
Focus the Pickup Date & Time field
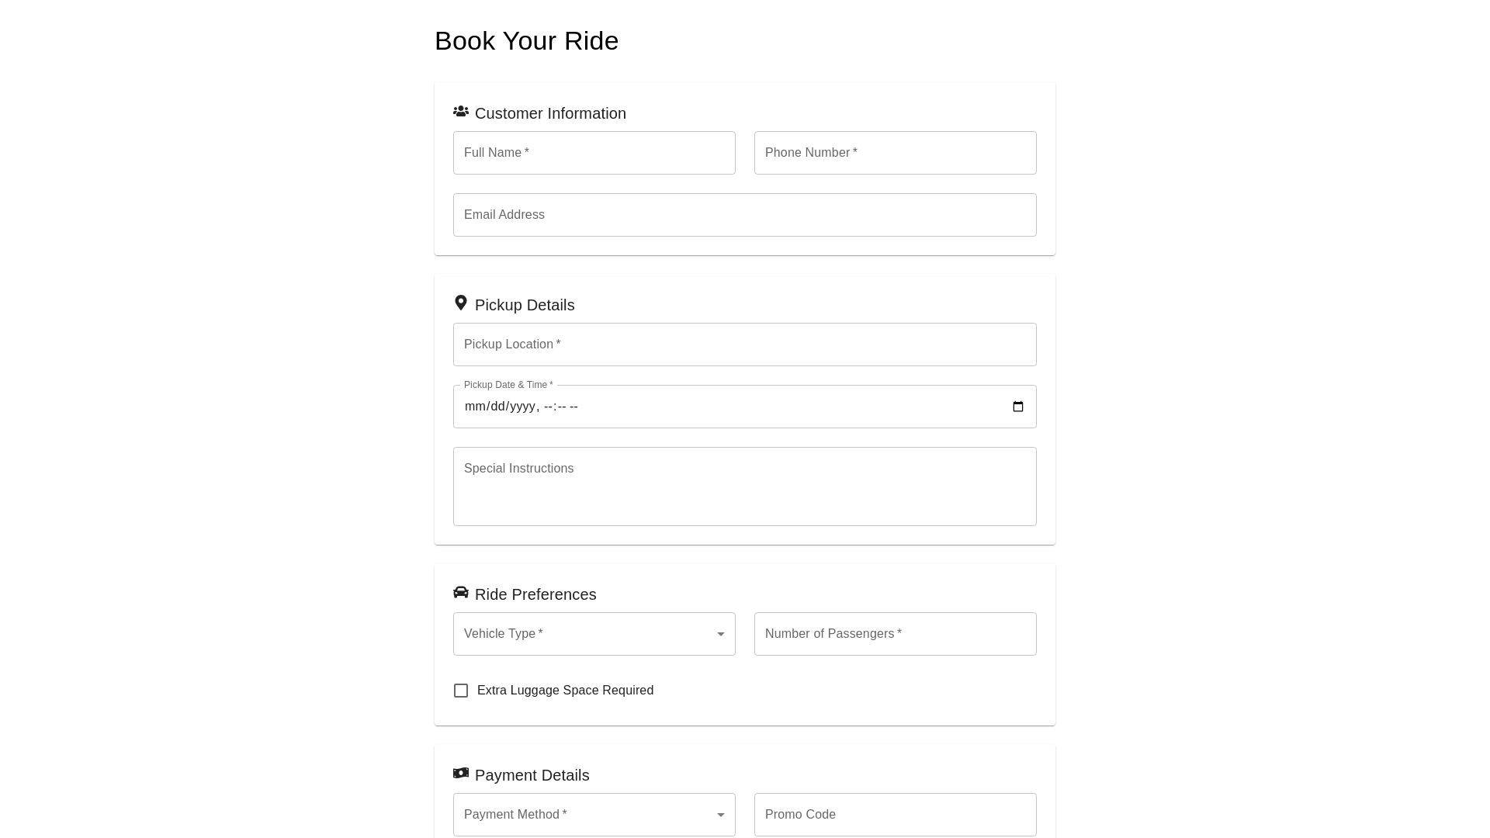point(698,407)
